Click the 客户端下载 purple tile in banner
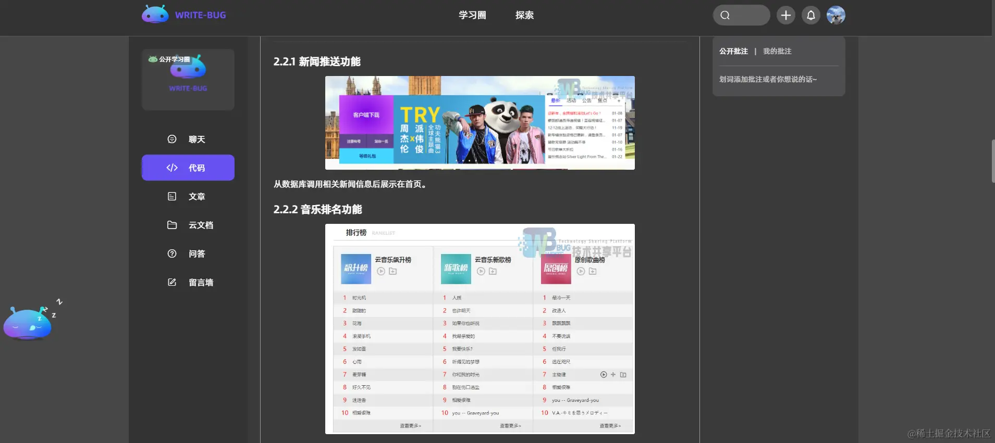This screenshot has height=443, width=995. [x=366, y=115]
